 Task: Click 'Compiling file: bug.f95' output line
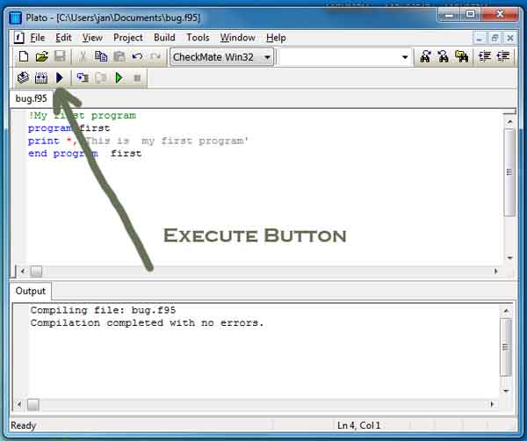point(103,310)
